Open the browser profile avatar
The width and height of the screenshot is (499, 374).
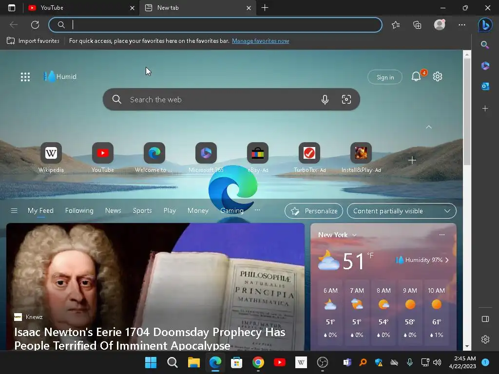[440, 24]
